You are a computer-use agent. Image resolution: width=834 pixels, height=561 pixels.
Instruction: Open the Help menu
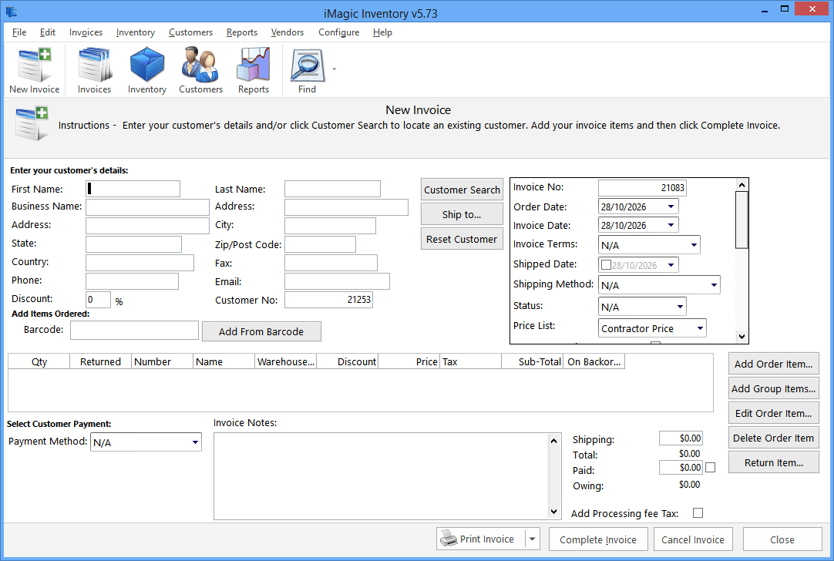[x=382, y=32]
